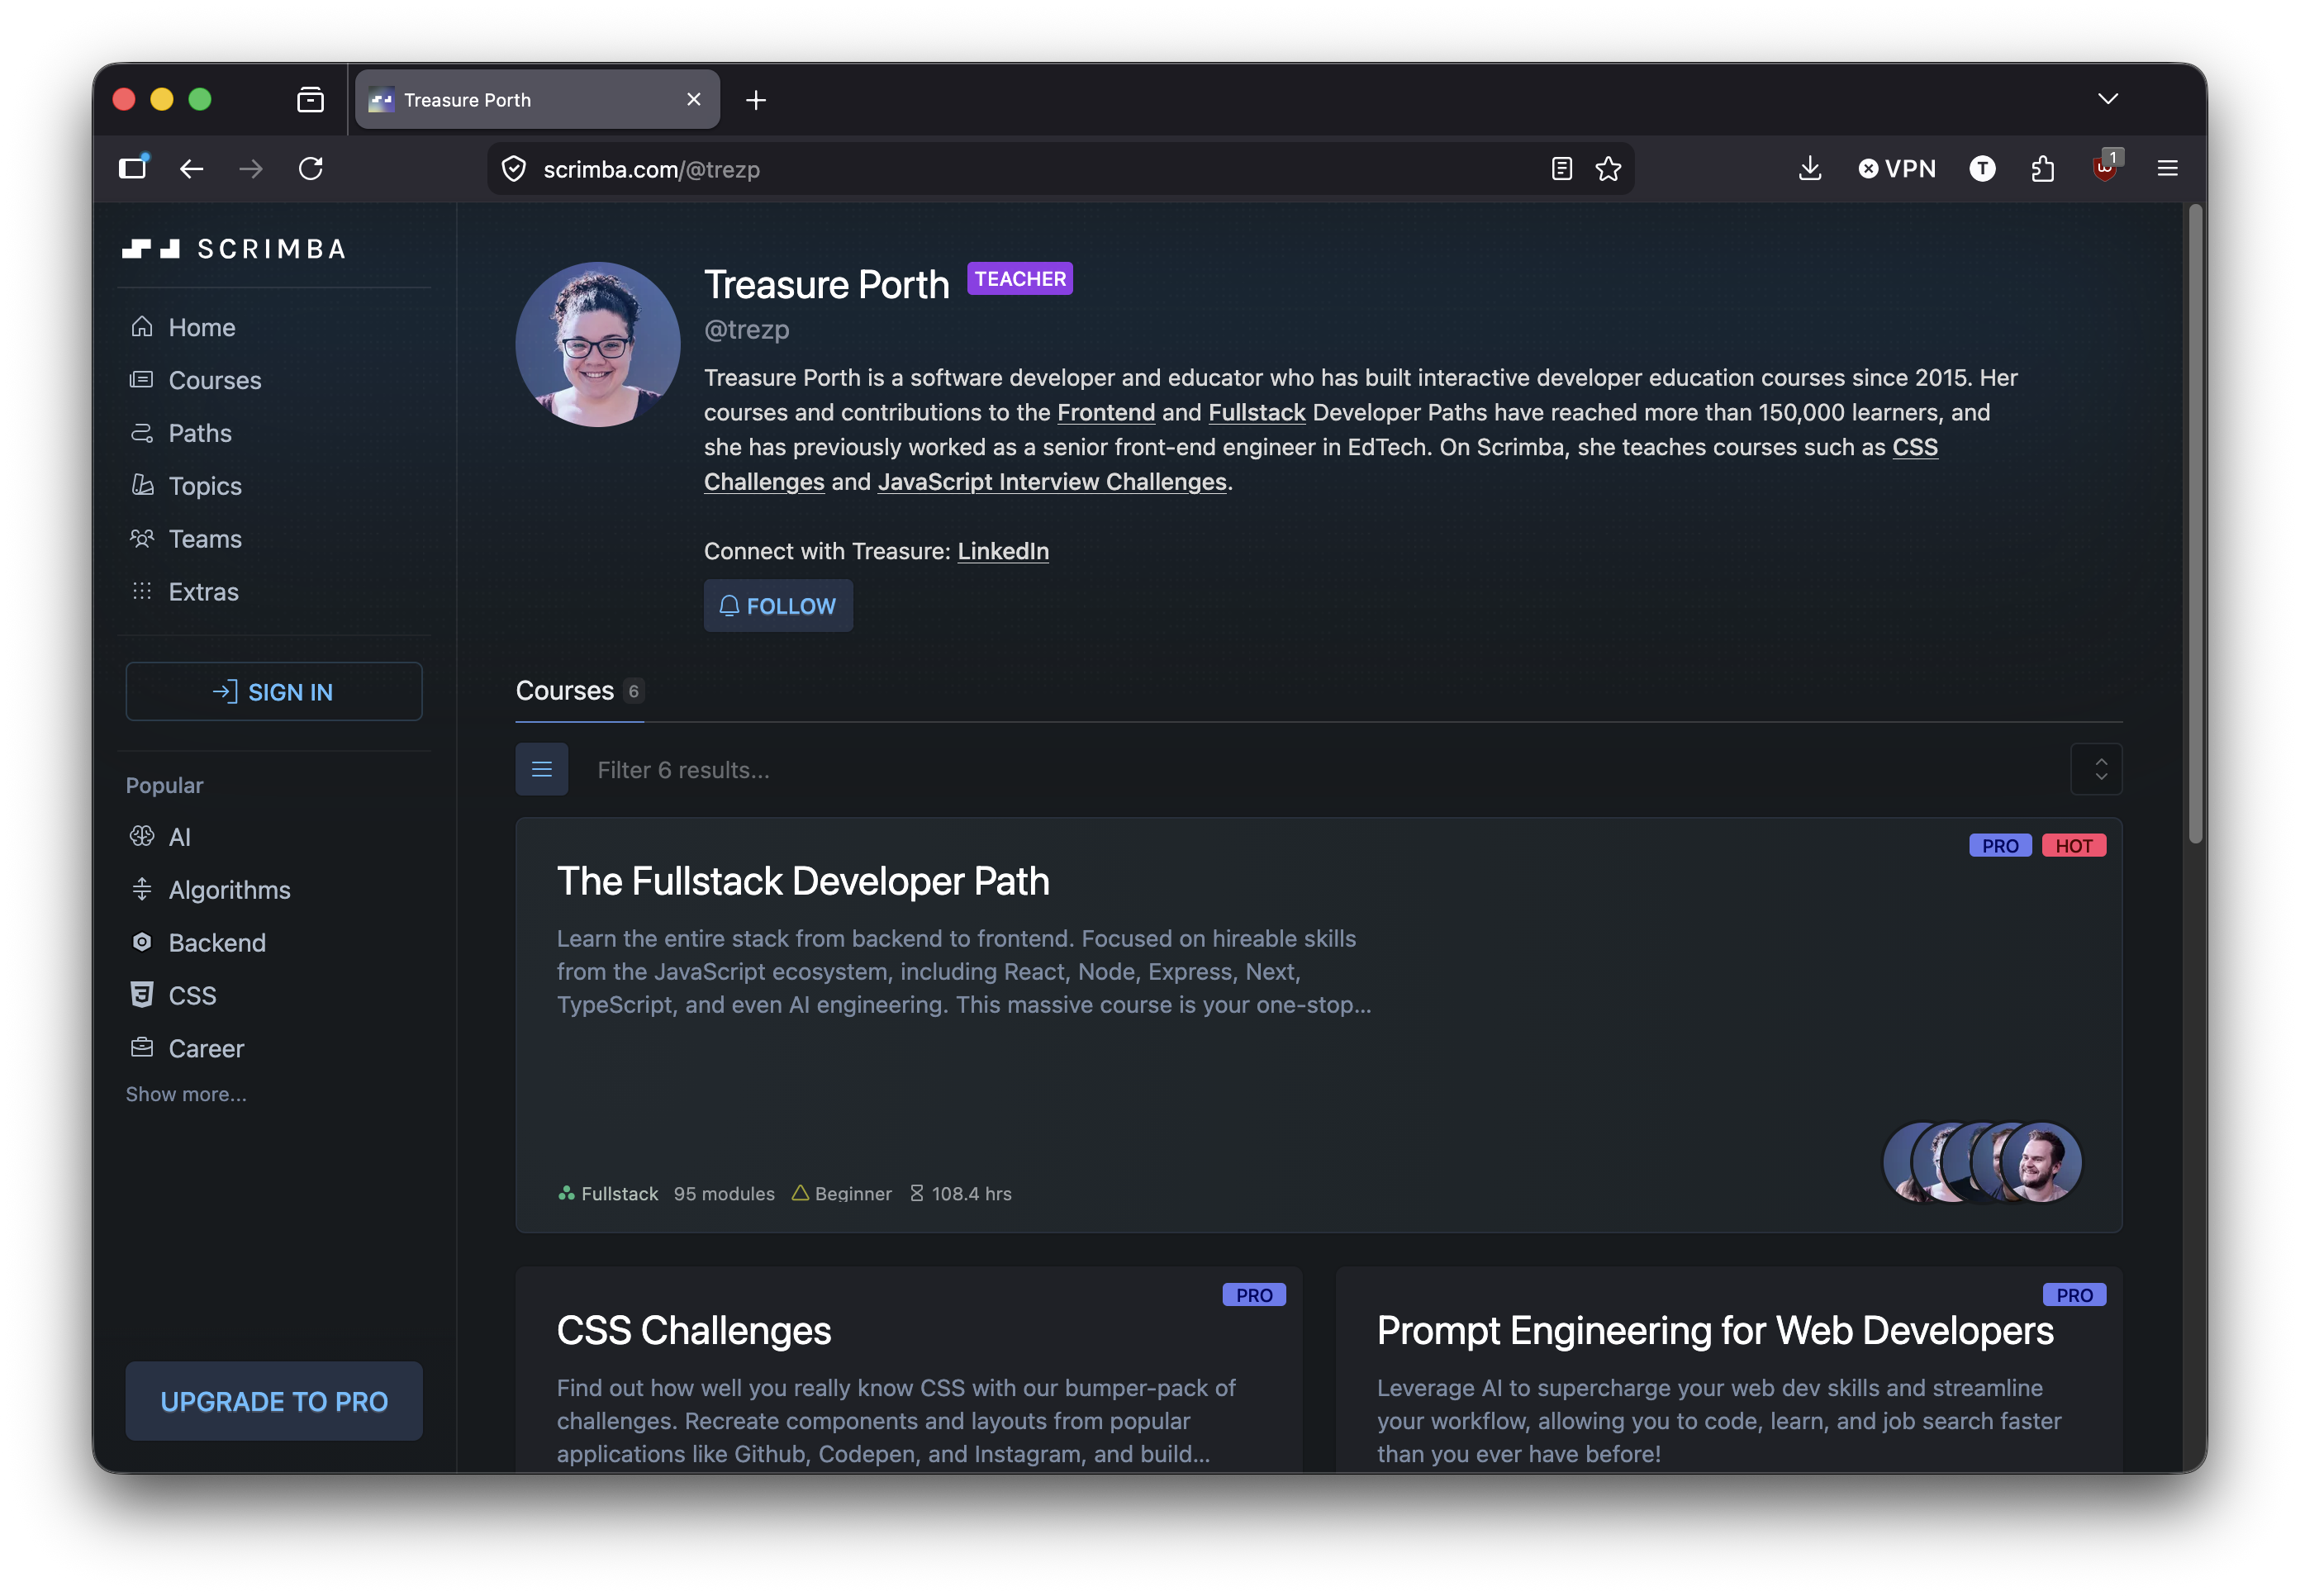The image size is (2300, 1596).
Task: Click the teacher avatars on Fullstack card
Action: (1982, 1162)
